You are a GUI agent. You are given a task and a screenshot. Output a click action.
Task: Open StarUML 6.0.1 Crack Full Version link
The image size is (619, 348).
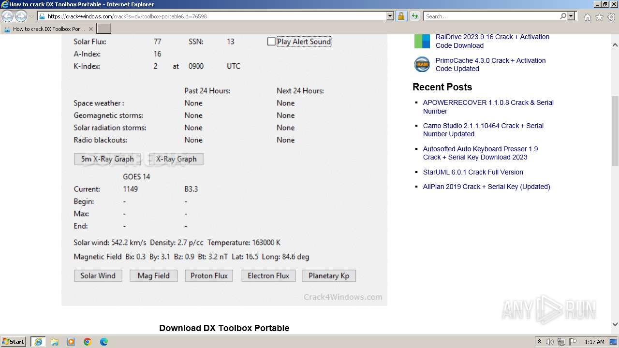pos(473,172)
